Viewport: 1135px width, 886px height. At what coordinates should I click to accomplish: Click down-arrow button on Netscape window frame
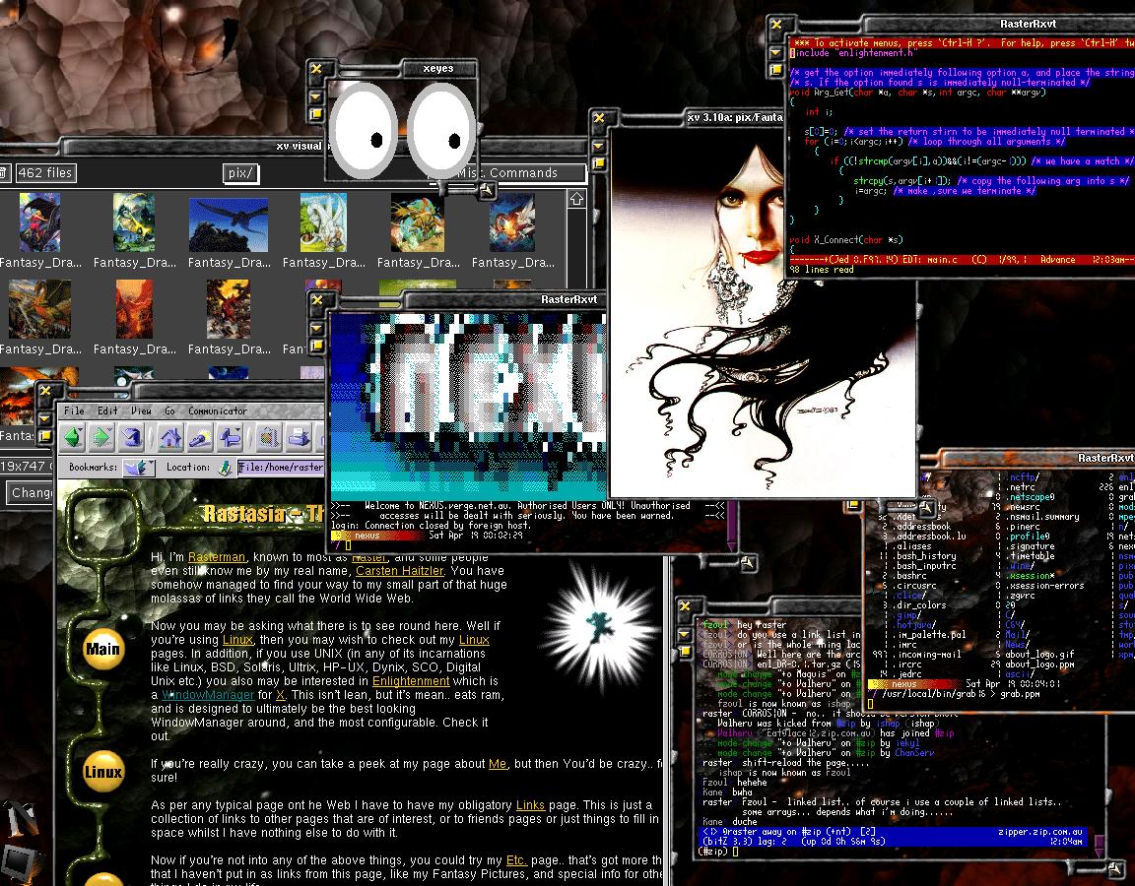click(45, 418)
